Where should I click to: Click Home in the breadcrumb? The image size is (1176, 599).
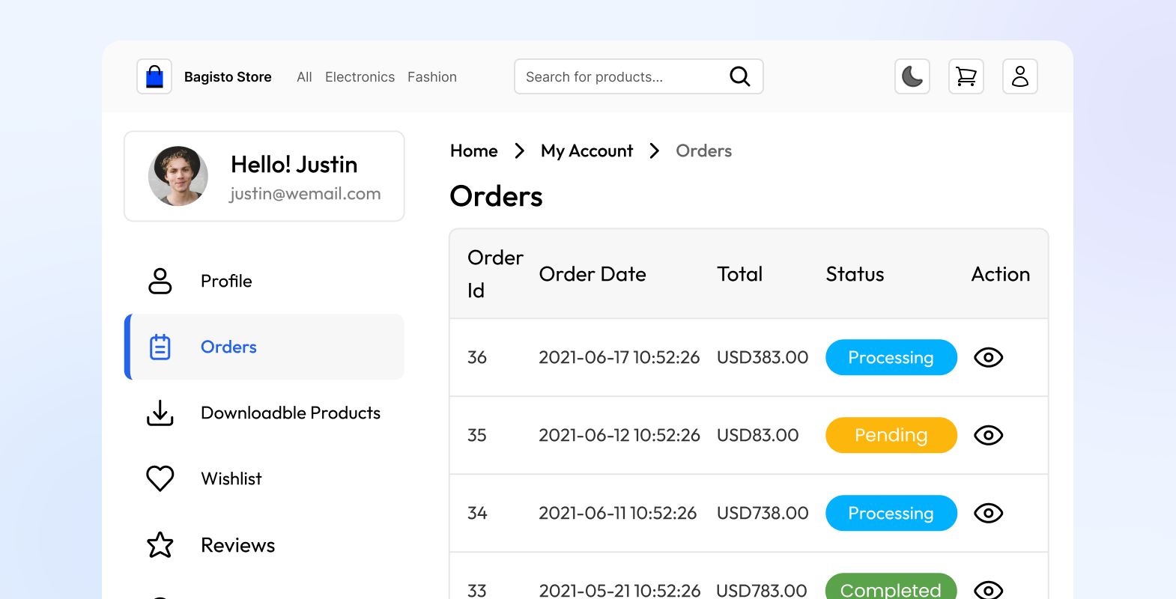pos(474,151)
